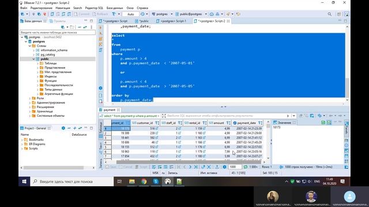
Task: Click the global search magnifier icon
Action: 329,14
